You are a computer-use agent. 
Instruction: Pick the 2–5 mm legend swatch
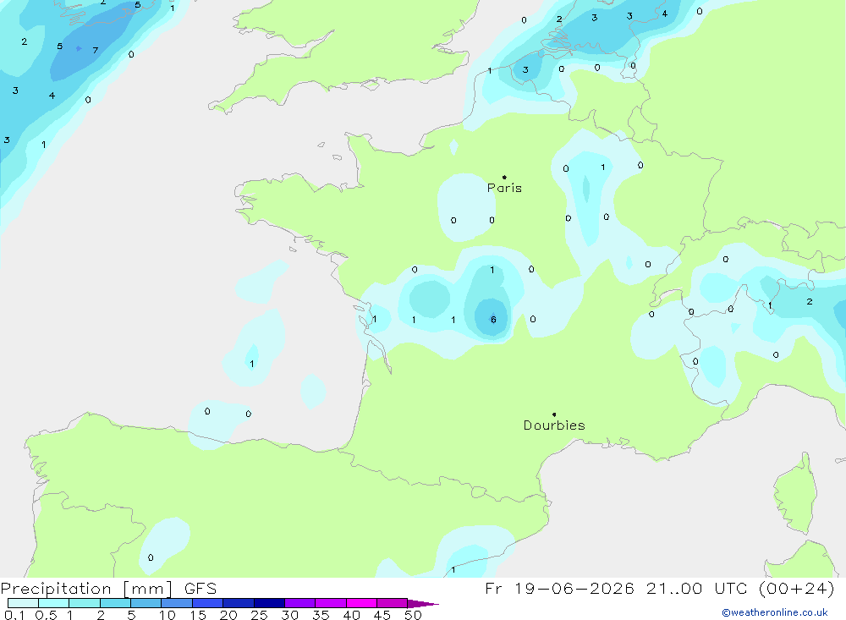click(115, 603)
